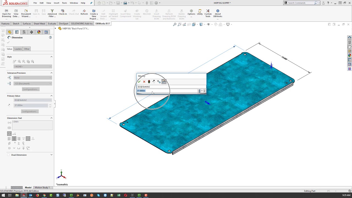The height and width of the screenshot is (198, 352).
Task: Cancel the Modify dialog with the red X
Action: coord(144,81)
